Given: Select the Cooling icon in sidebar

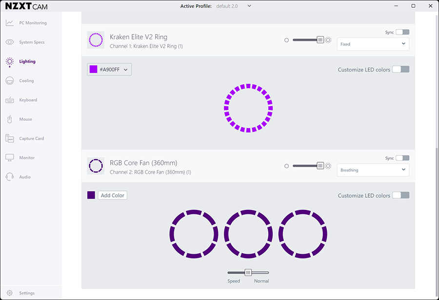Looking at the screenshot, I should (10, 81).
